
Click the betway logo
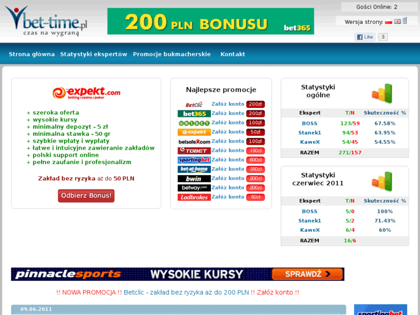coord(194,188)
